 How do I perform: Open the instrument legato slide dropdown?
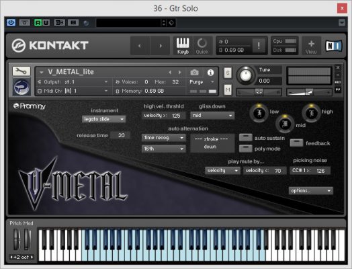click(x=103, y=119)
